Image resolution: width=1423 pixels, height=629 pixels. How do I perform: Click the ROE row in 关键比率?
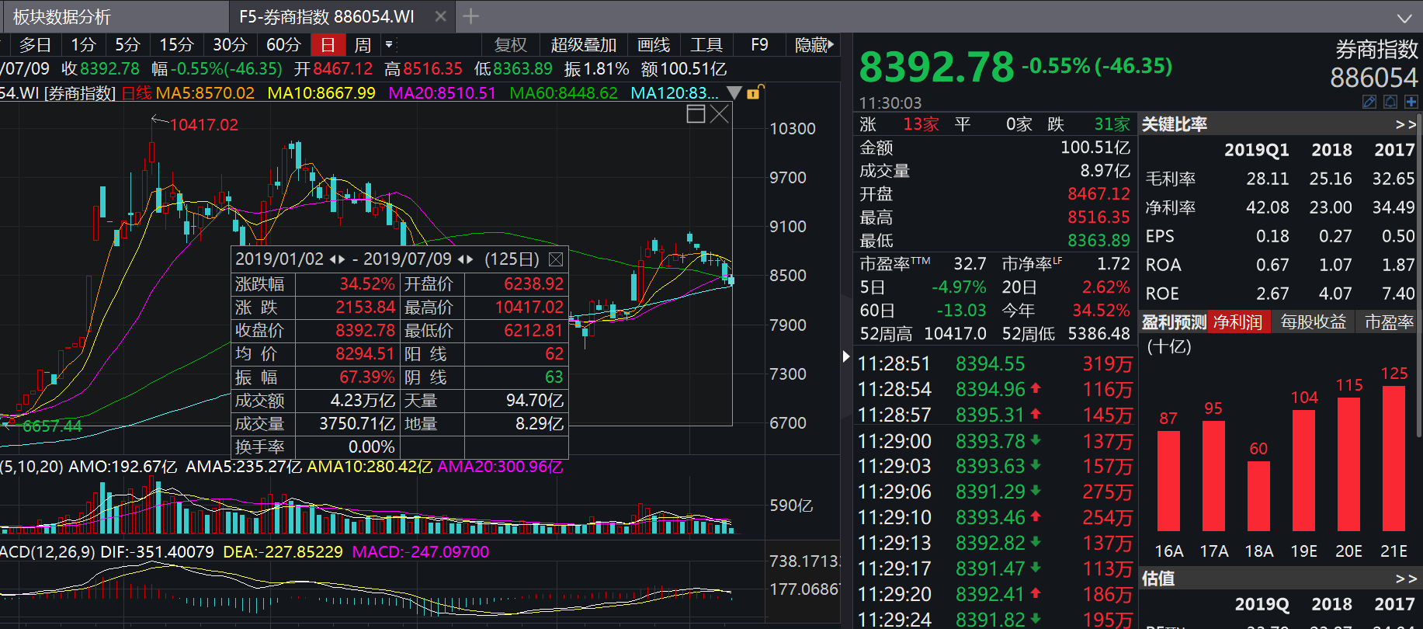coord(1280,294)
